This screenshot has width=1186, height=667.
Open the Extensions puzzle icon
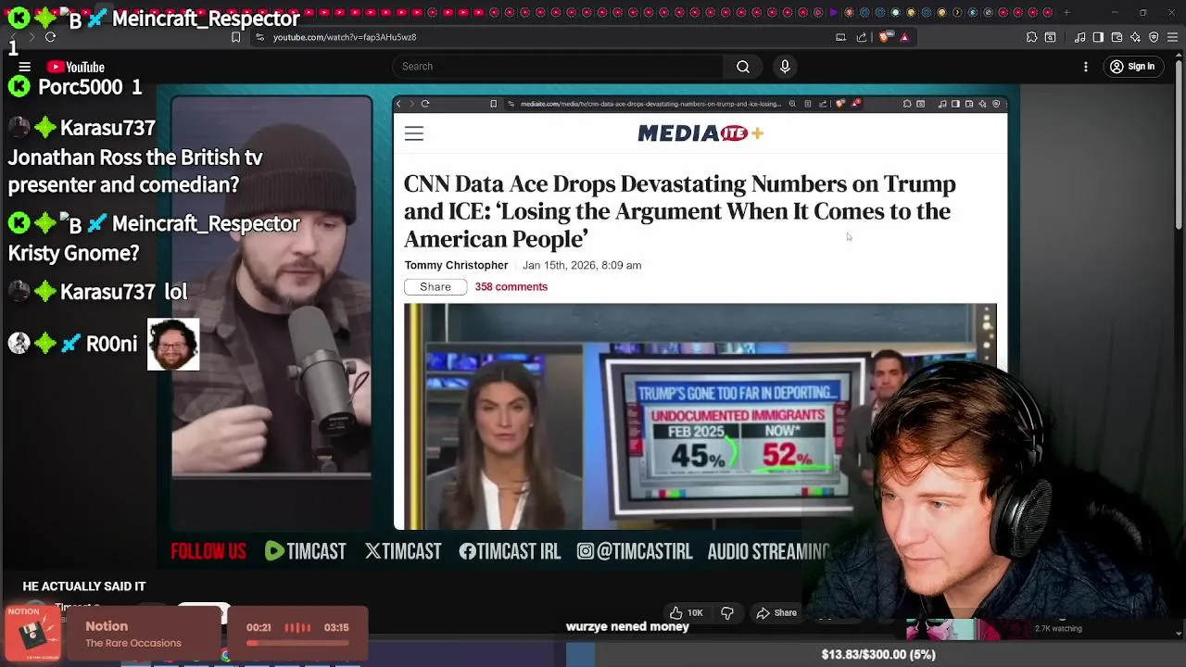[1031, 37]
